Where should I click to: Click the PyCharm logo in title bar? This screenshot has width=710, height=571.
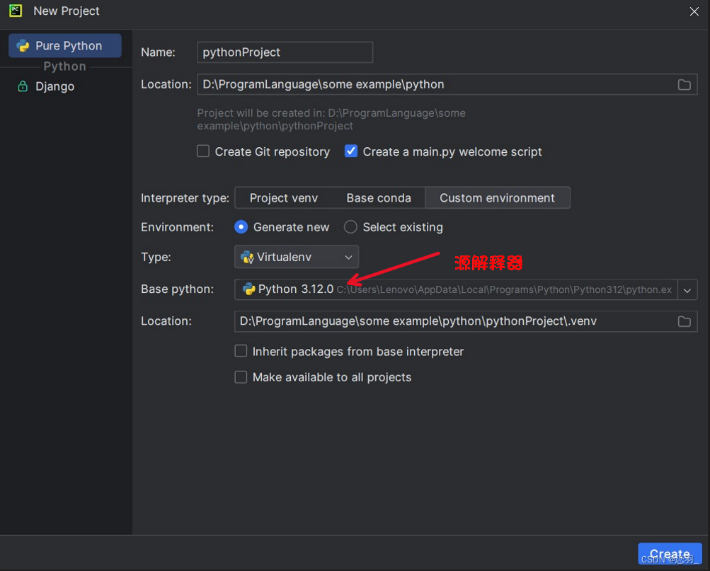point(16,11)
